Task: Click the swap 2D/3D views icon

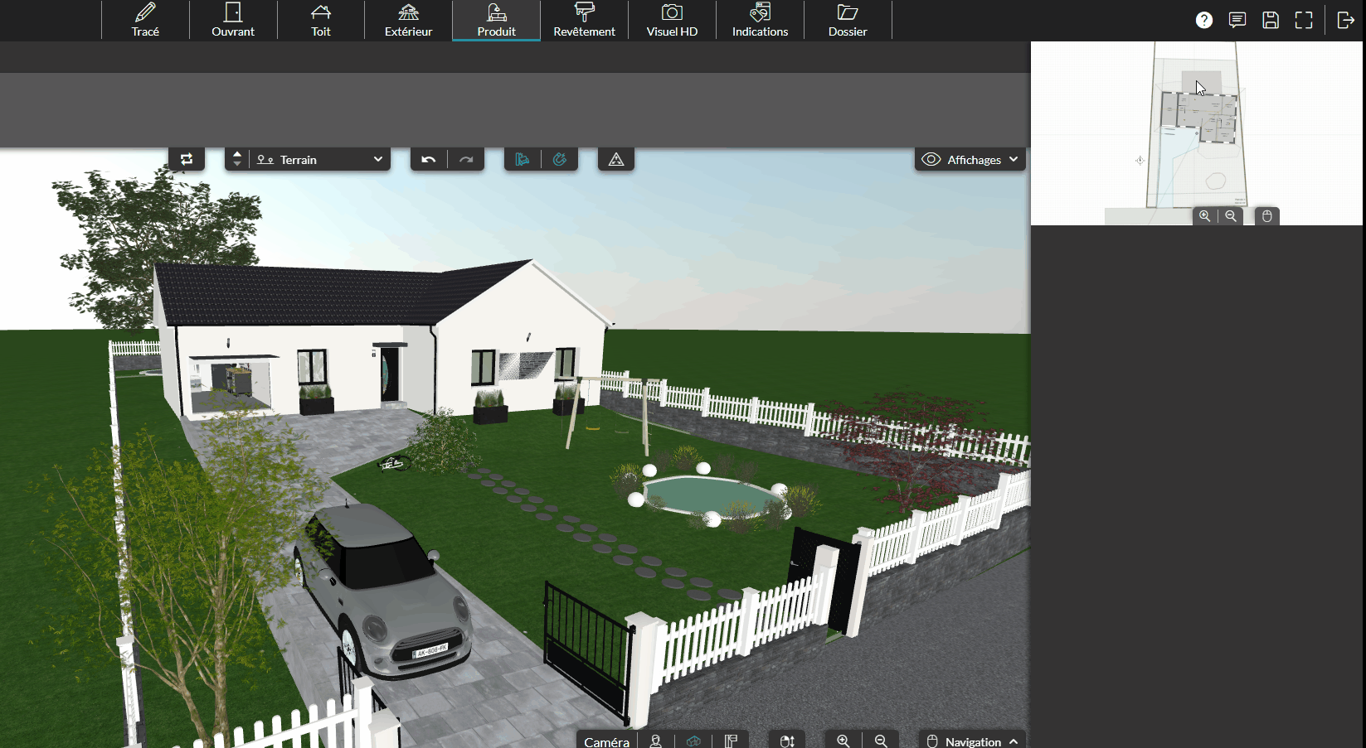Action: pos(187,160)
